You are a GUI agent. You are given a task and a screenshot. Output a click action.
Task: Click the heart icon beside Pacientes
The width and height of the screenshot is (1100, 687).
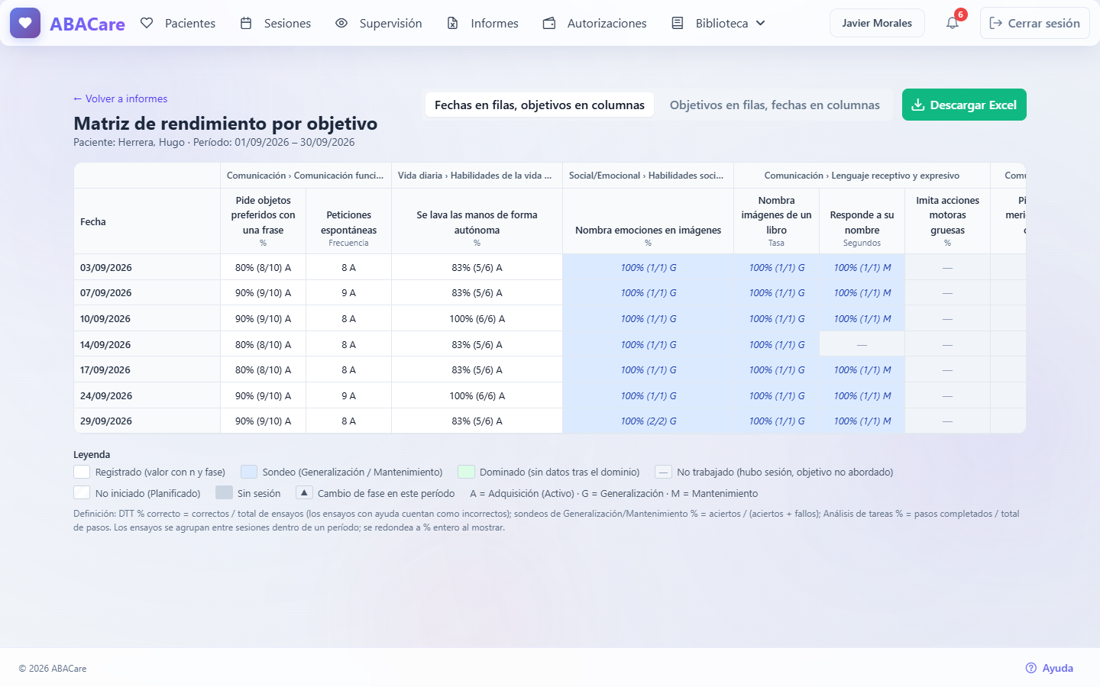pyautogui.click(x=147, y=23)
